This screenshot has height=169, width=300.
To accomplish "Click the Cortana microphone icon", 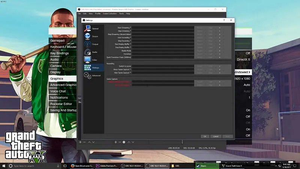I will (x=58, y=166).
